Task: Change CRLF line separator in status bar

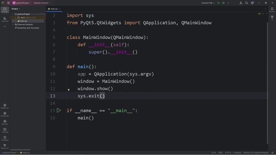Action: [x=220, y=153]
